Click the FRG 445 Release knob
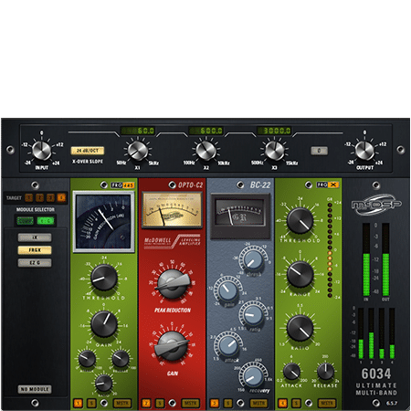This screenshot has height=411, width=411. (x=121, y=359)
